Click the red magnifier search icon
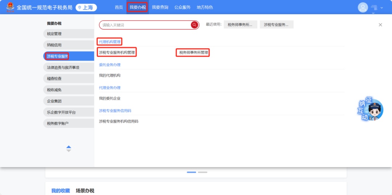Screen dimensions: 392x195 pos(195,25)
